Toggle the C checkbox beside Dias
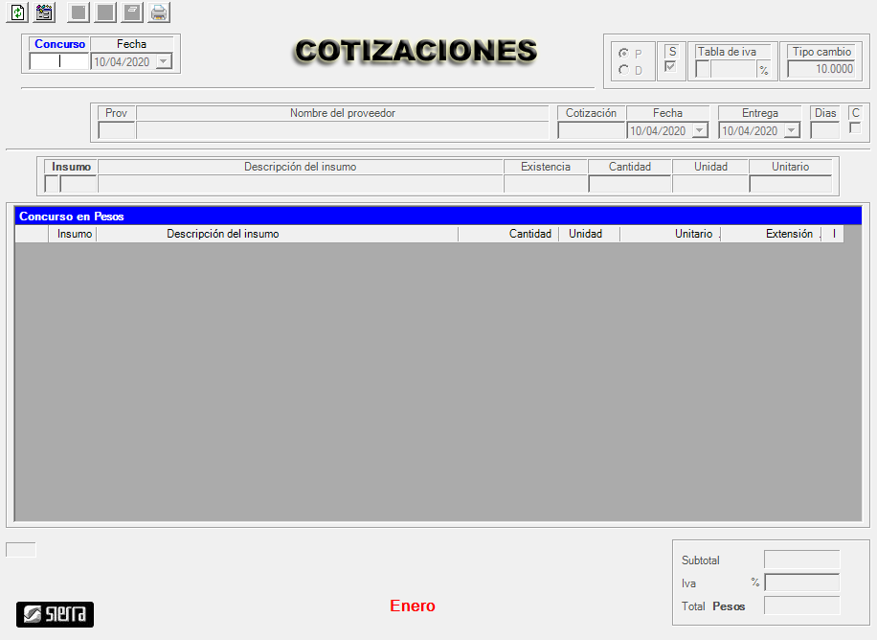The image size is (877, 640). 855,127
